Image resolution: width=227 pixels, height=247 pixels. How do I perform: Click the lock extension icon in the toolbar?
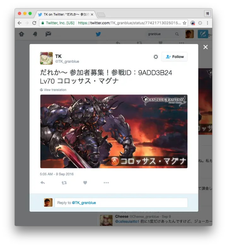click(x=193, y=23)
